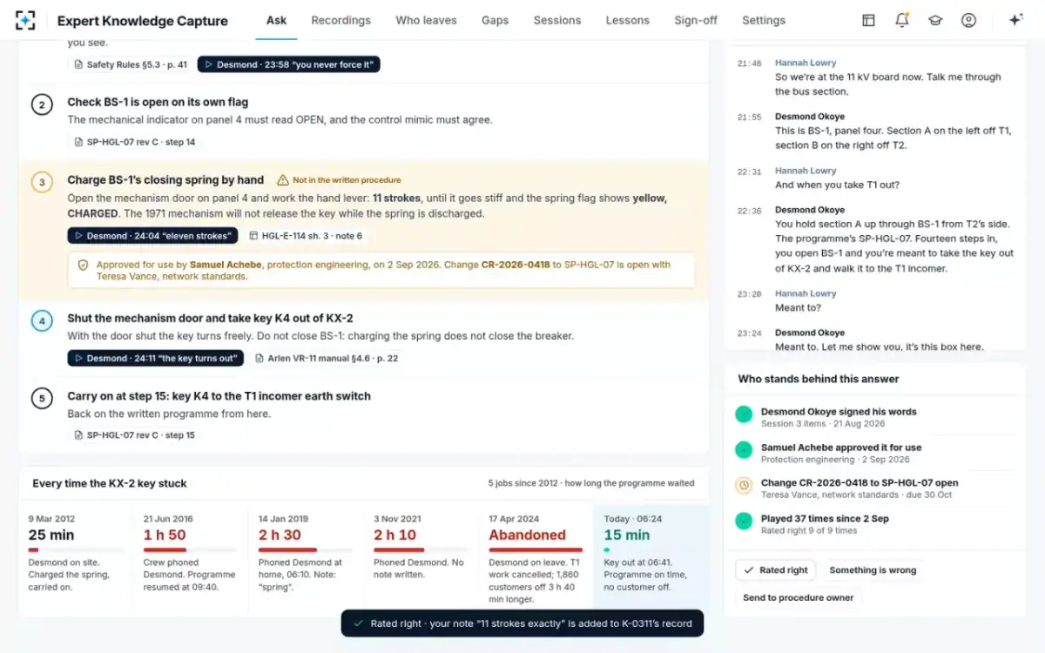Viewport: 1045px width, 653px height.
Task: Click green check beside 'Samuel Achebe approved it'
Action: point(743,450)
